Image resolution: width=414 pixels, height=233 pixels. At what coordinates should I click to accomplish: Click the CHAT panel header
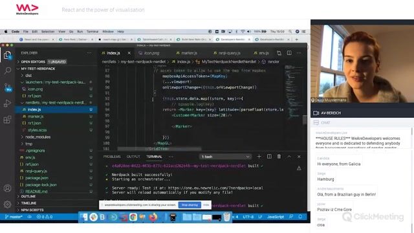362,122
